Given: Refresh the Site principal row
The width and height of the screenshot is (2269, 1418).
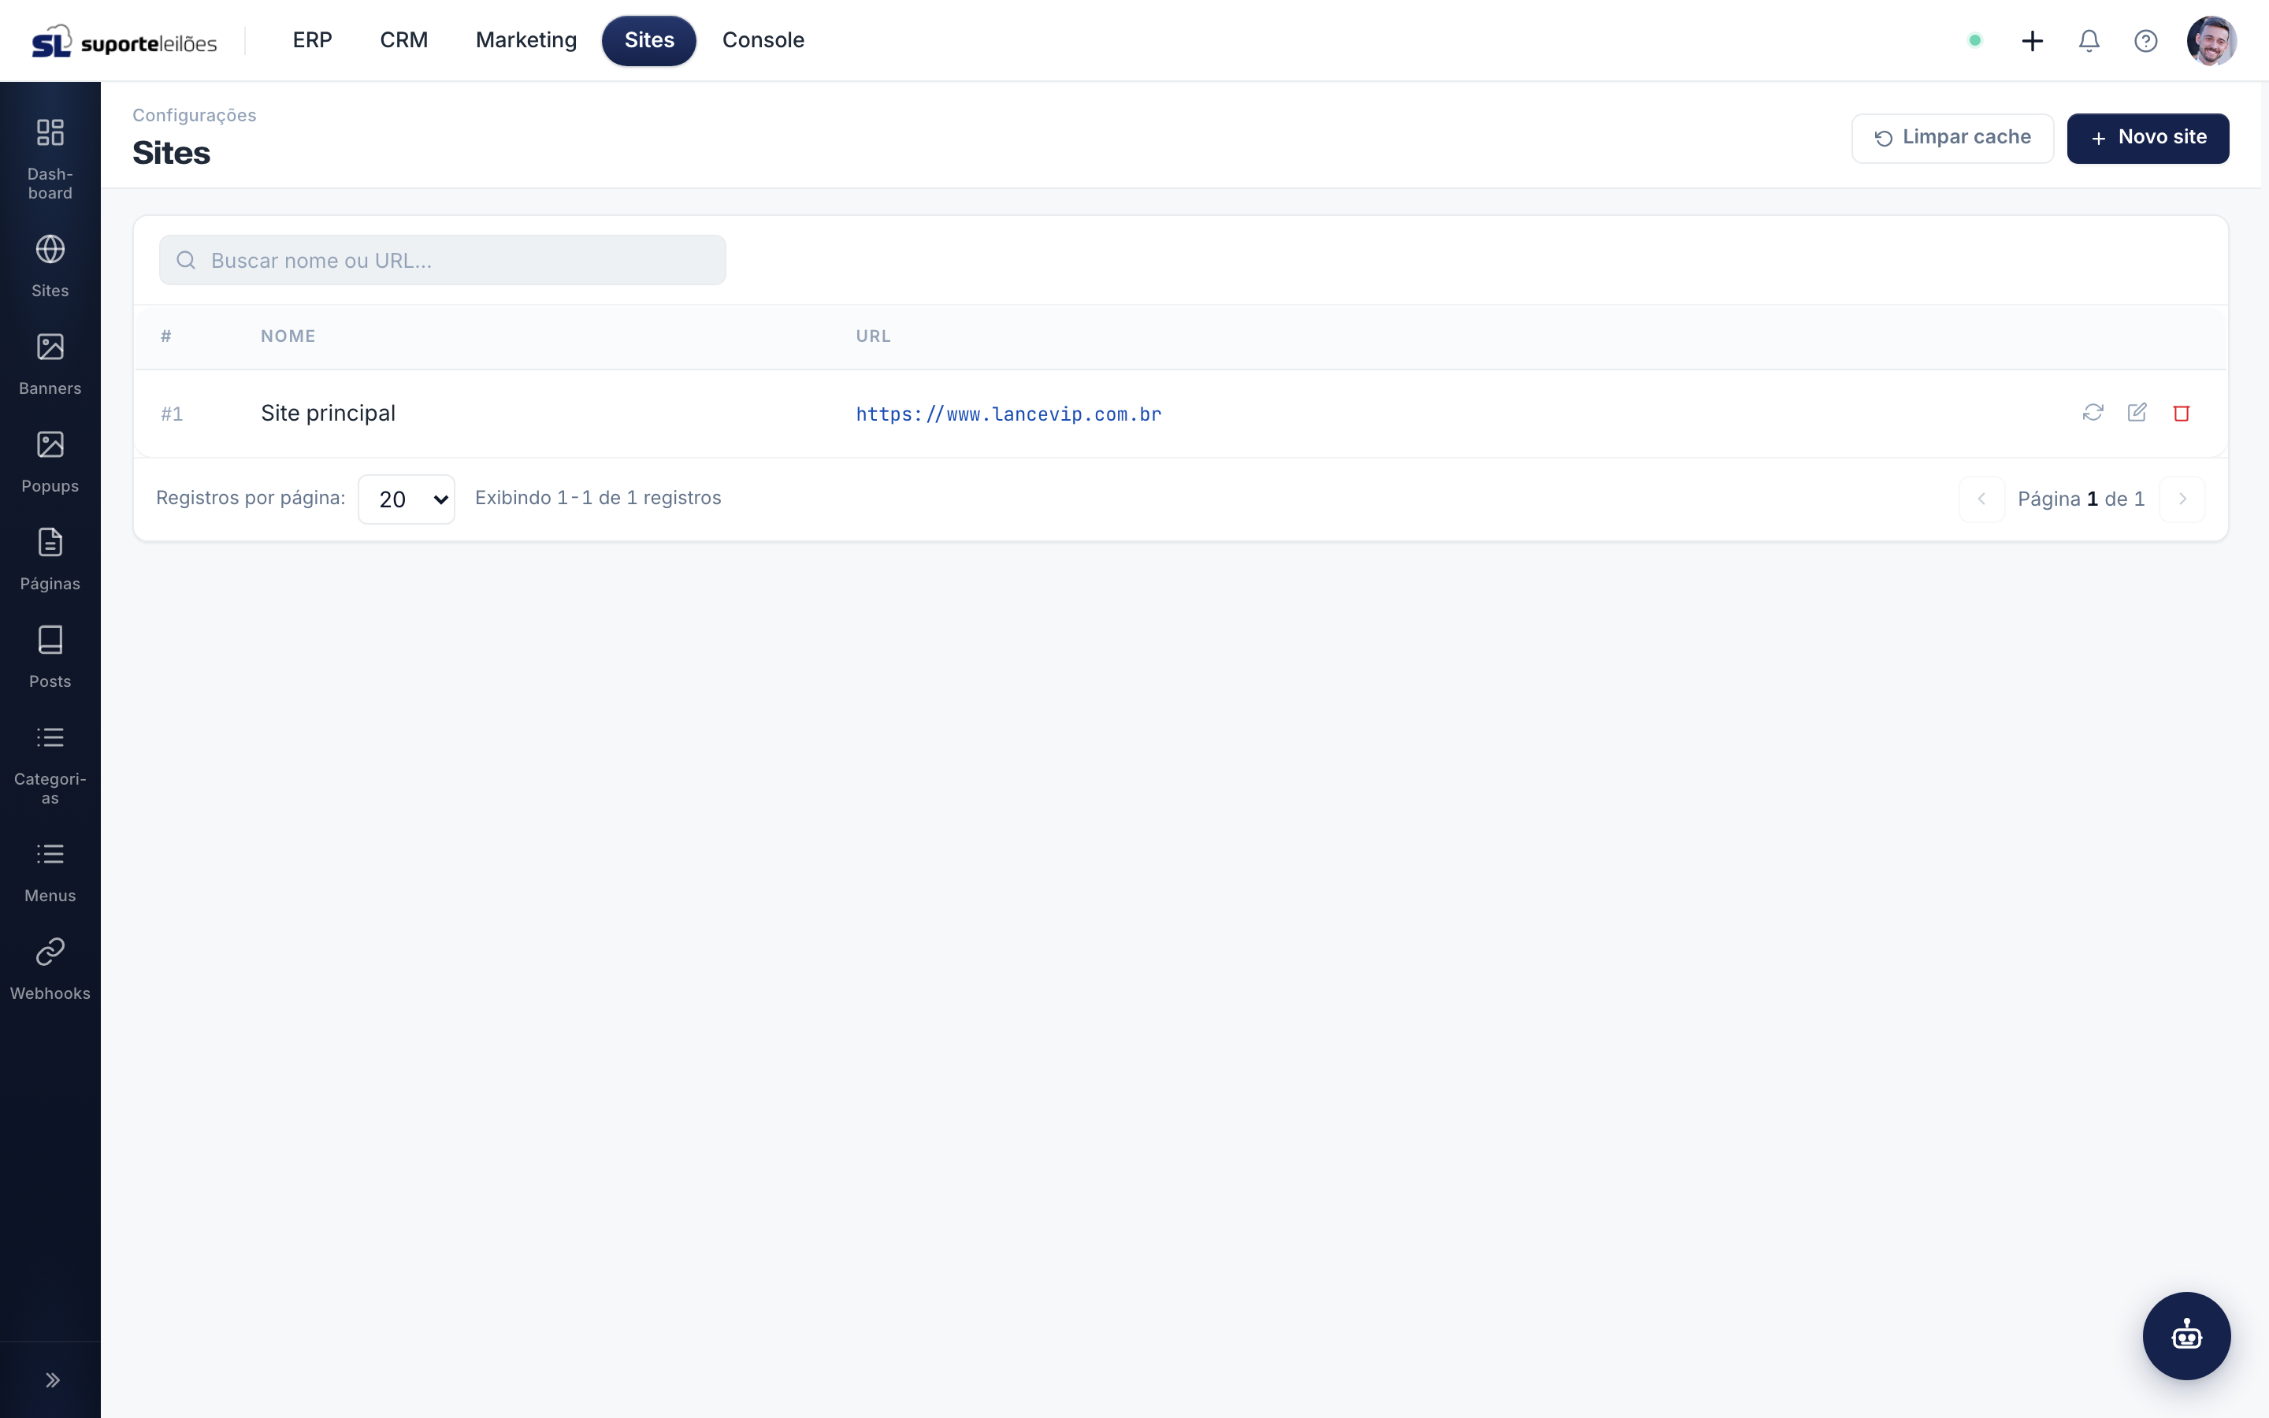Looking at the screenshot, I should click(2093, 413).
